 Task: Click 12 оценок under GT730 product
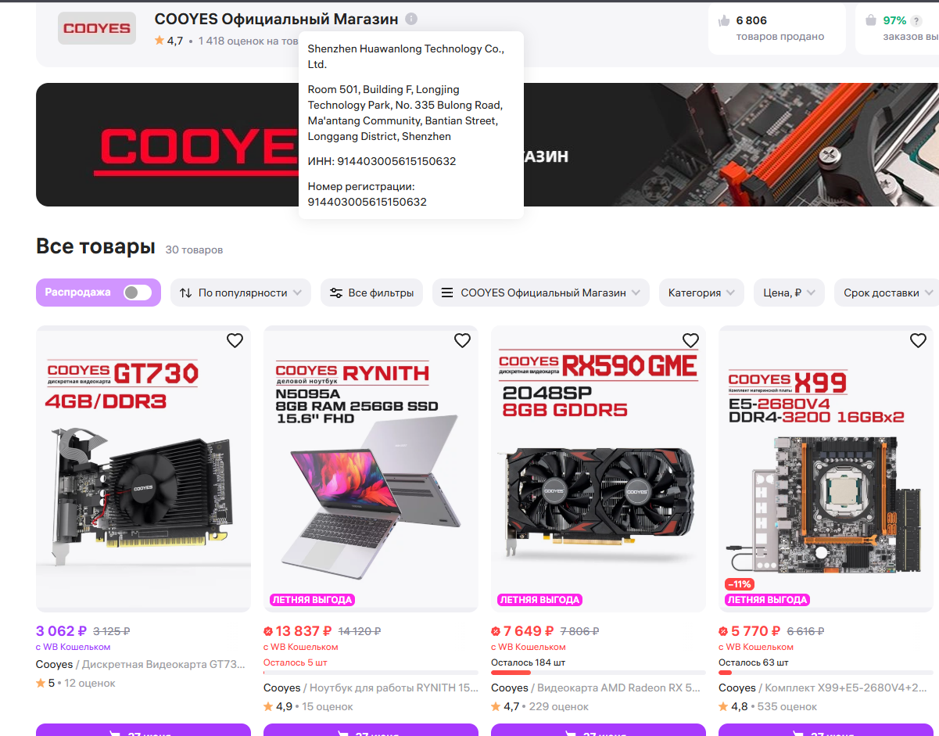coord(90,683)
